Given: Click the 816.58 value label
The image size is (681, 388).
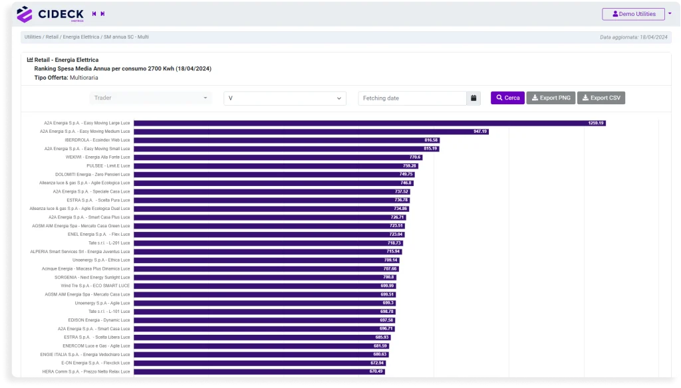Looking at the screenshot, I should click(x=431, y=140).
